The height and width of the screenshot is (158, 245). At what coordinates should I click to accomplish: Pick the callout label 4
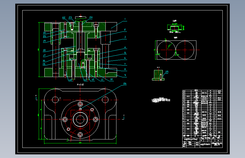coord(125,48)
